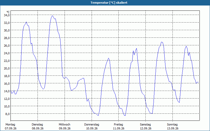Click the 24,0 y-axis label
The image size is (210, 131).
(x=7, y=53)
